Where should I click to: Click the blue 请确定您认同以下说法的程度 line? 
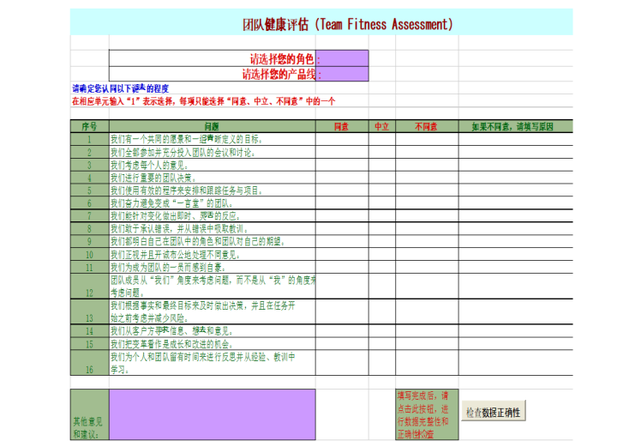click(121, 88)
